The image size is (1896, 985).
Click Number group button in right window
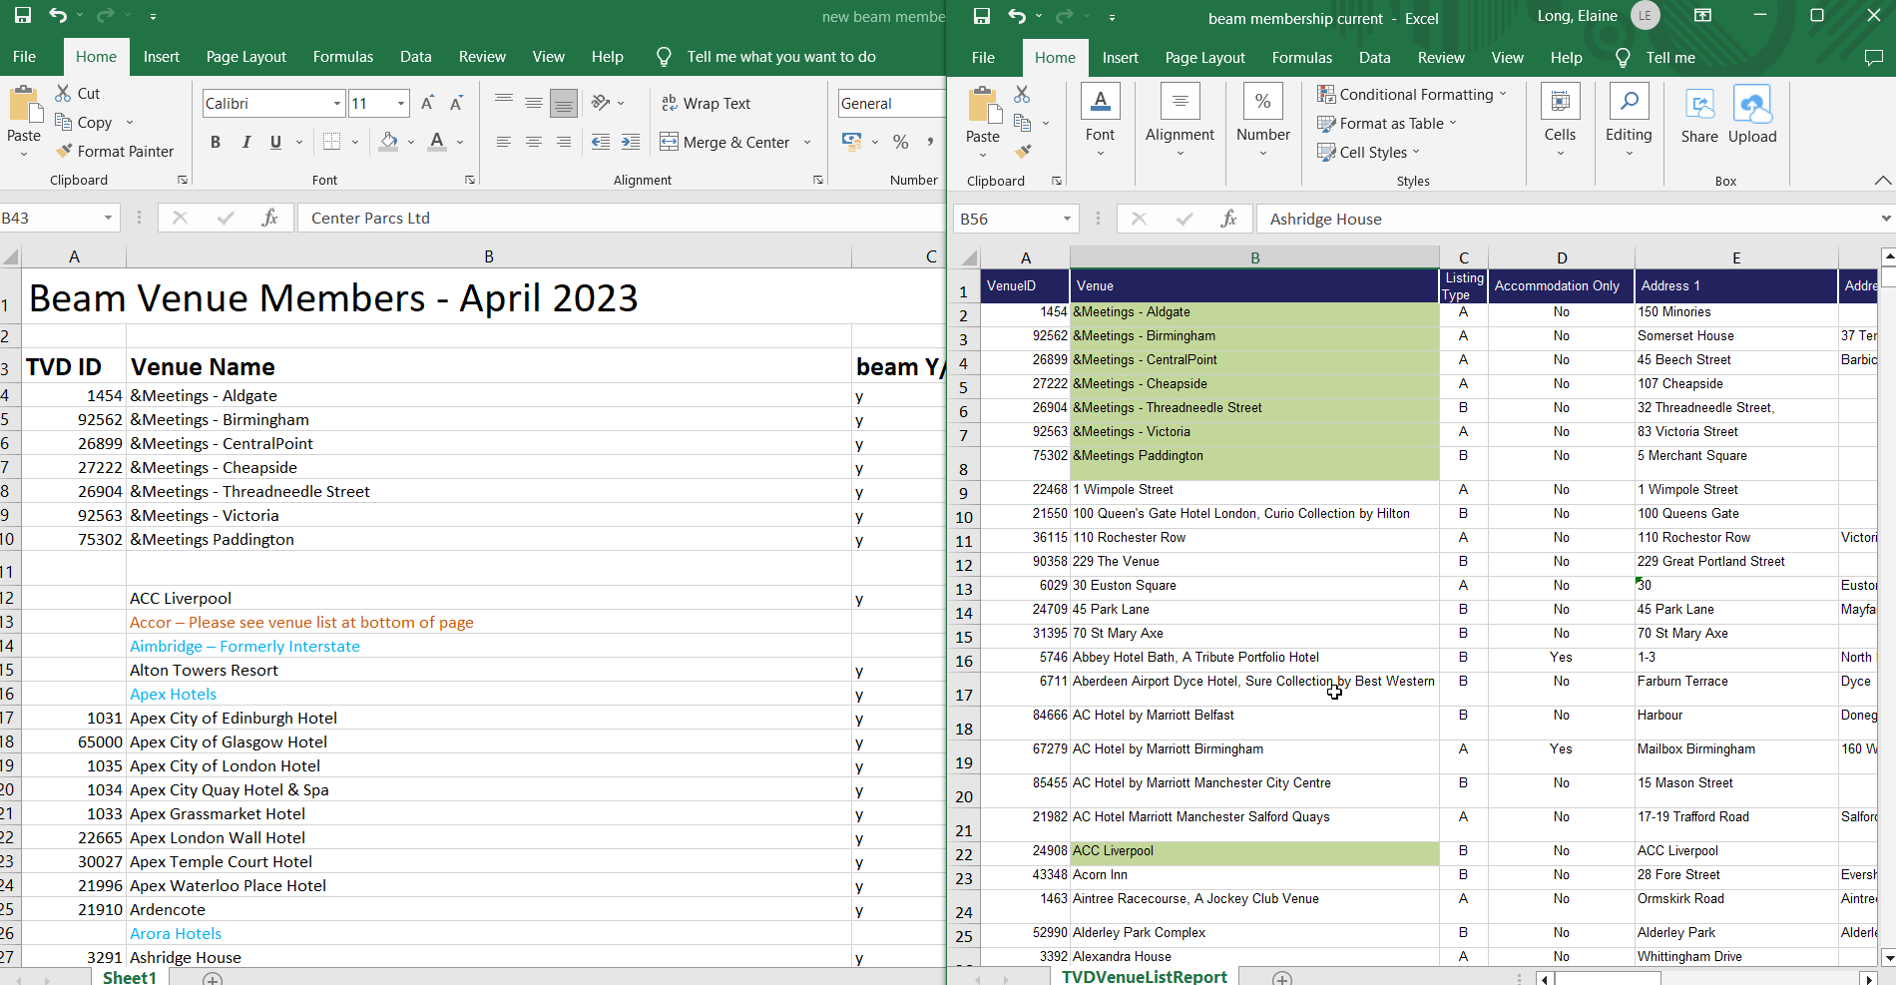(x=1263, y=120)
